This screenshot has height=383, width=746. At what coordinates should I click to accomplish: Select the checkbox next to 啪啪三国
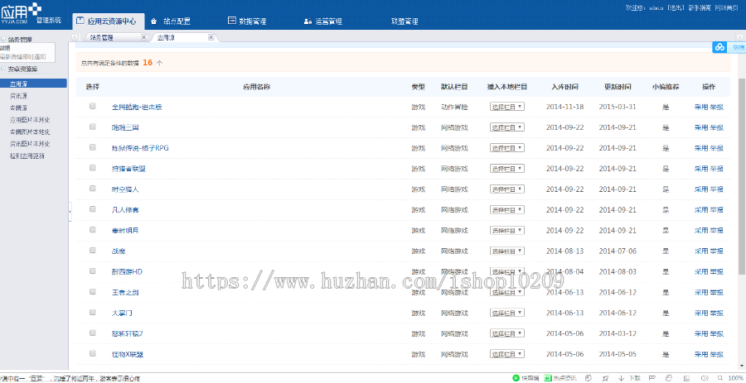(93, 127)
